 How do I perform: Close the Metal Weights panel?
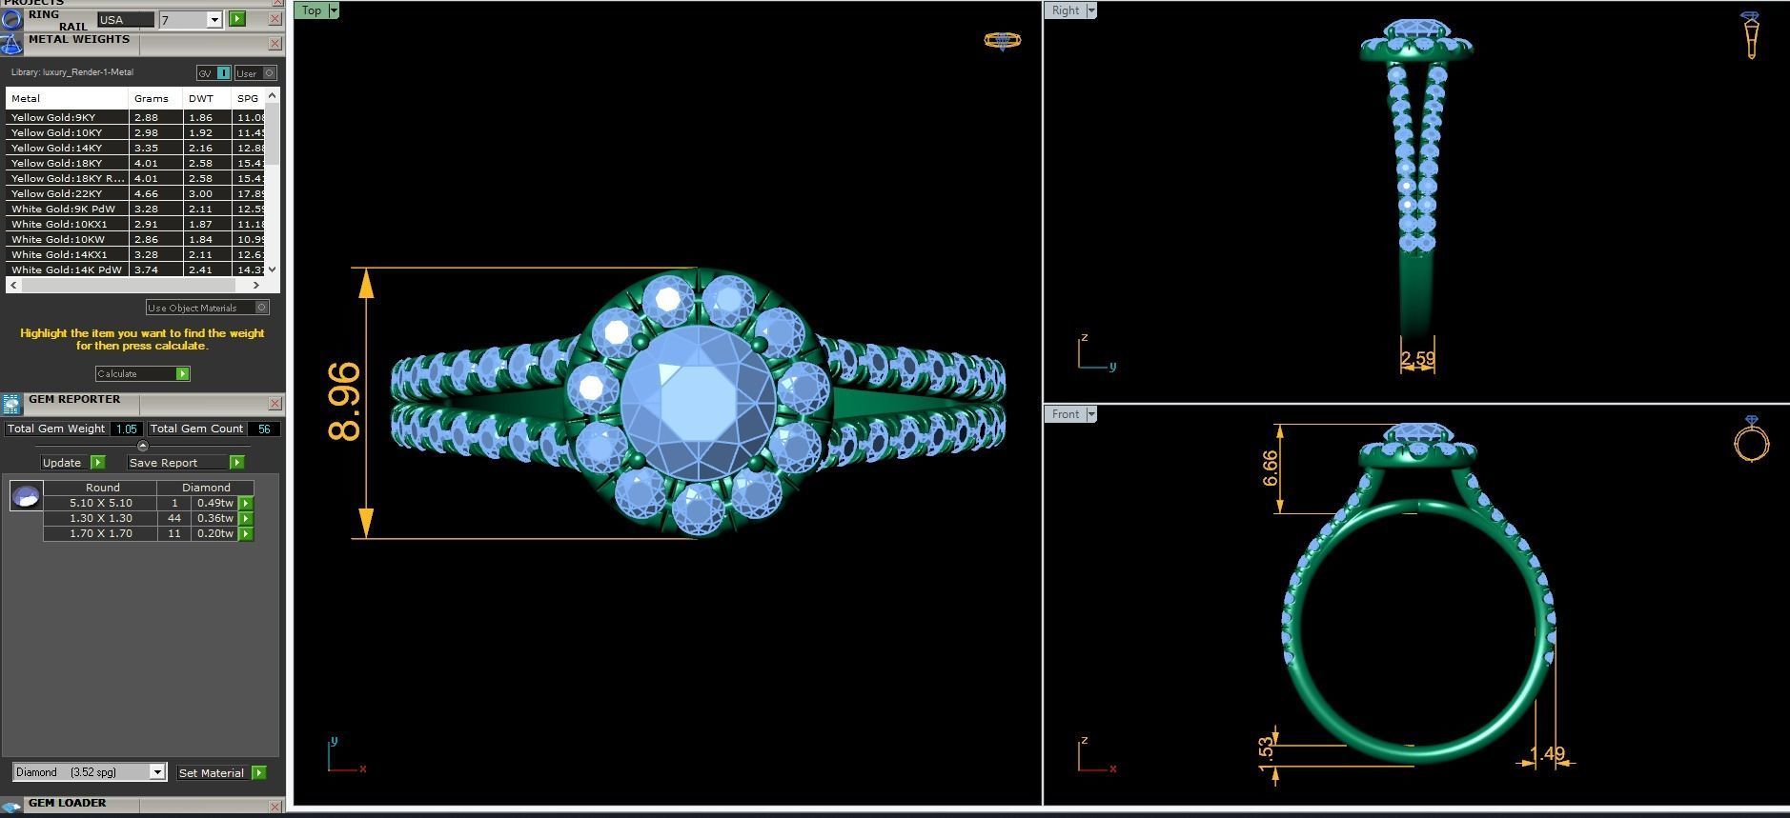pos(275,44)
